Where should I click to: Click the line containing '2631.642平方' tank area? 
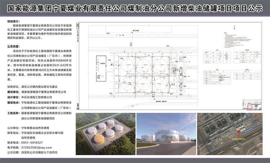(x=40, y=65)
